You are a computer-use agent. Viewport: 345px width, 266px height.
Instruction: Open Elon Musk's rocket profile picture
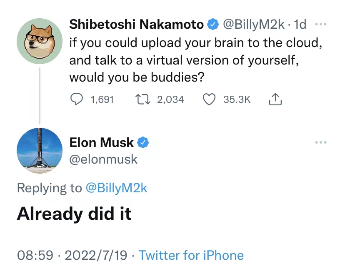(x=39, y=150)
